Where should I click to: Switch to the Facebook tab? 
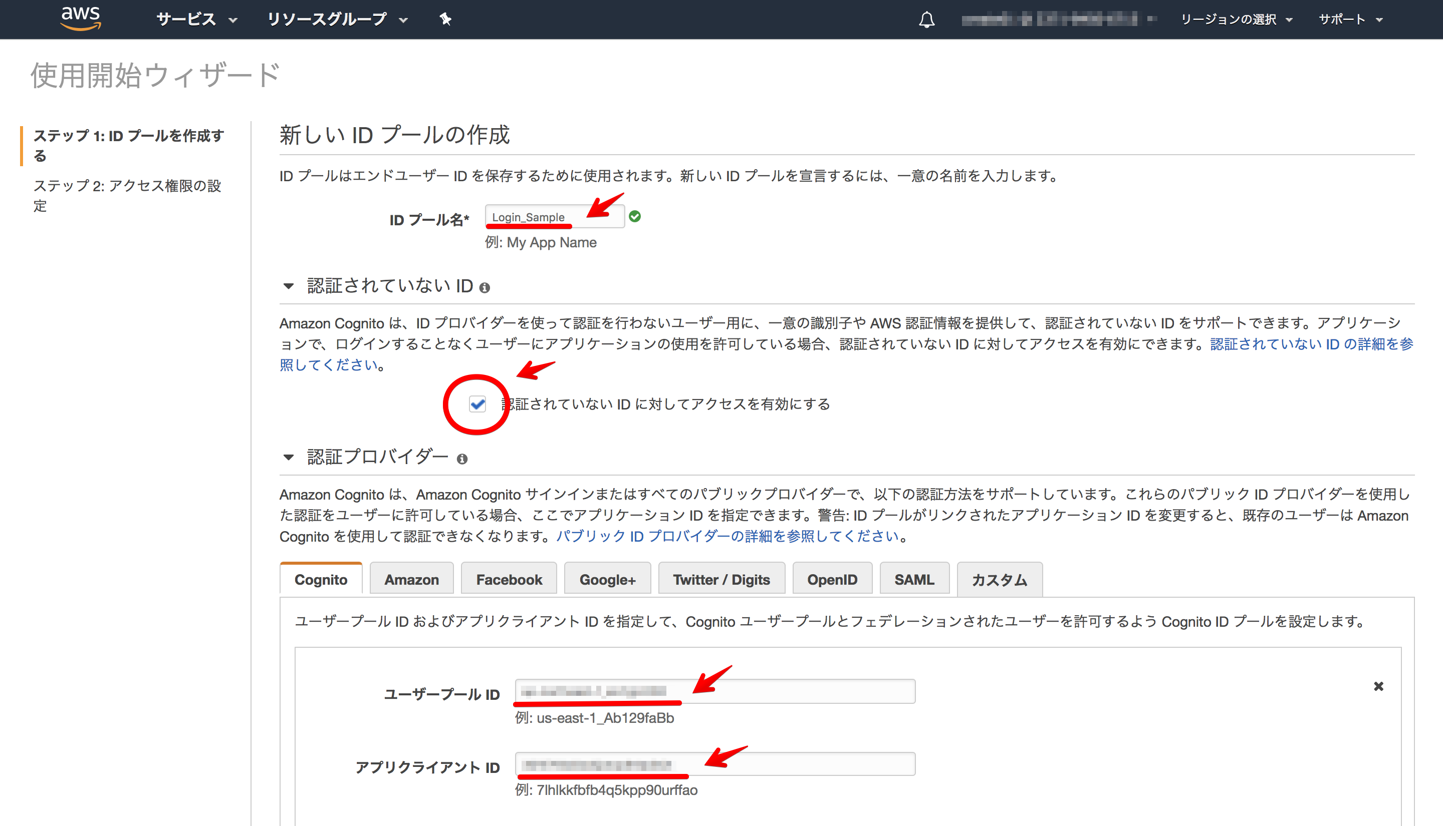pos(509,579)
